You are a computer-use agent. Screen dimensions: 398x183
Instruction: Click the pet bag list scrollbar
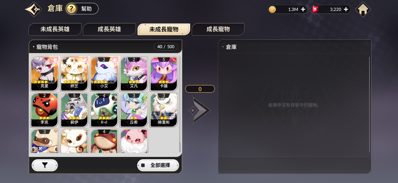pyautogui.click(x=180, y=104)
